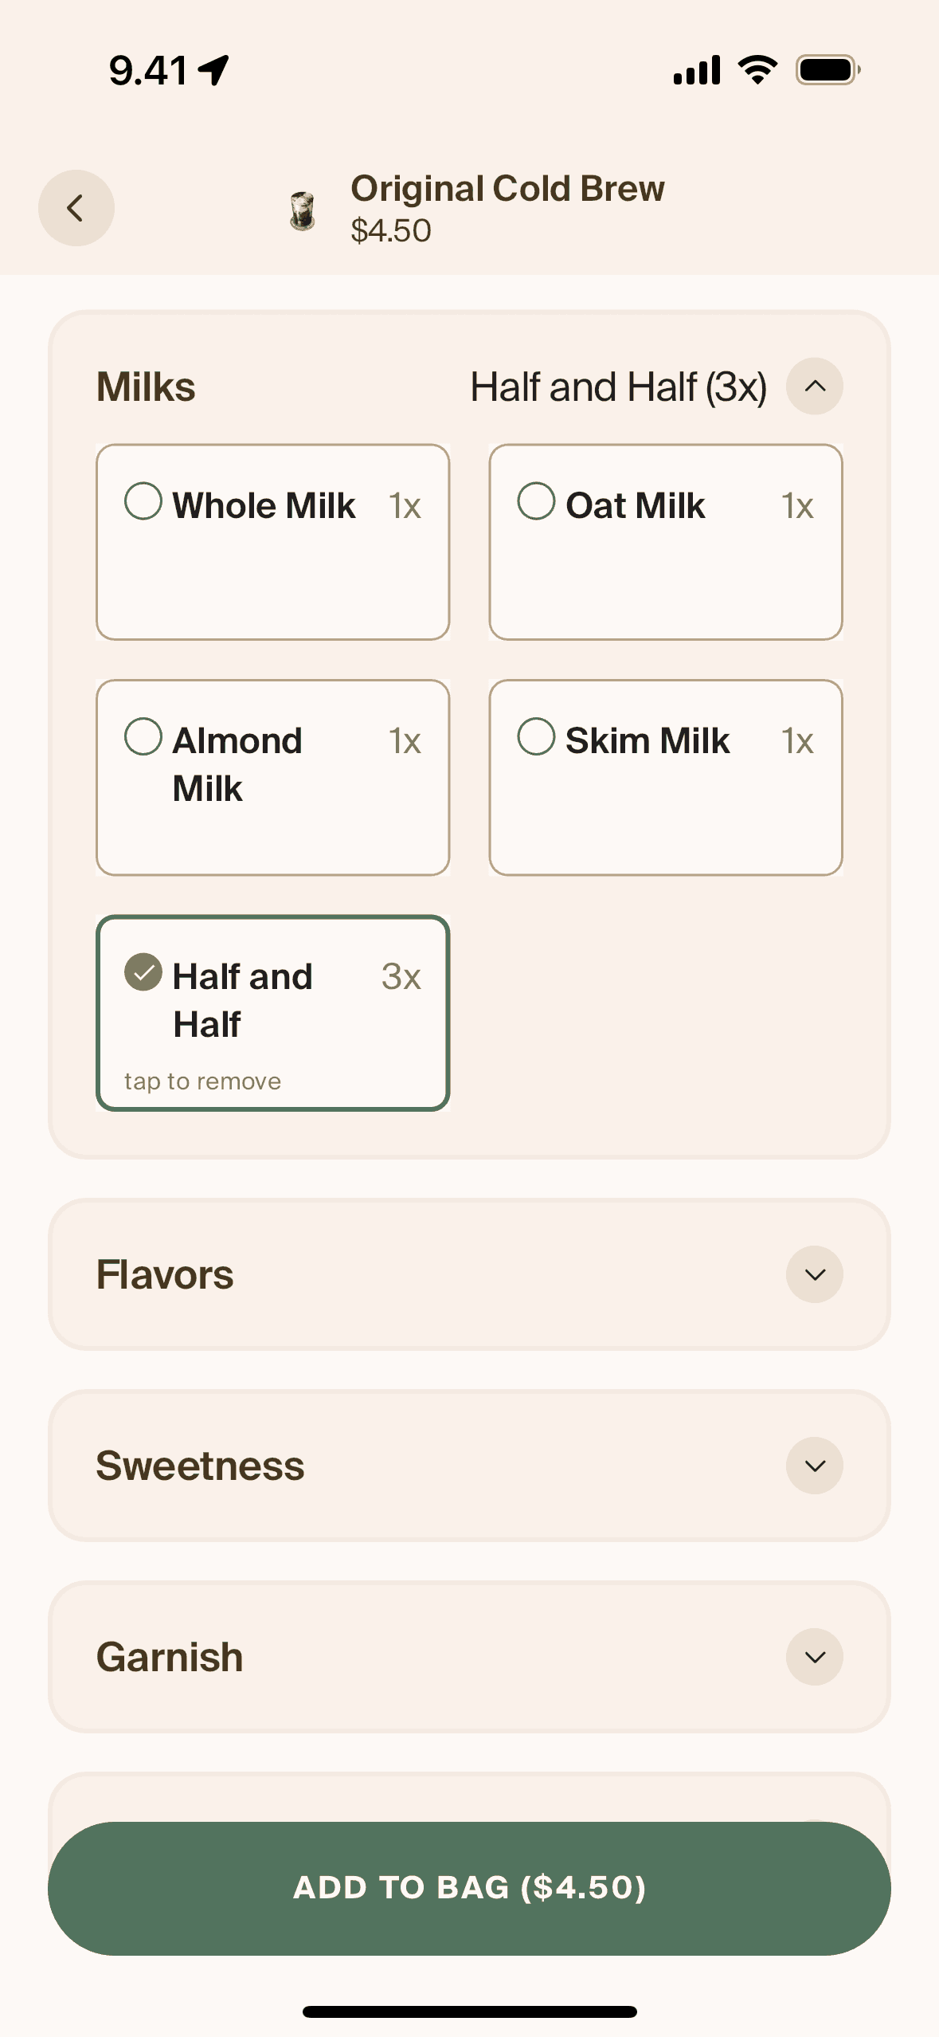Tap the Half and Half 3x quantity
Image resolution: width=939 pixels, height=2037 pixels.
tap(401, 977)
